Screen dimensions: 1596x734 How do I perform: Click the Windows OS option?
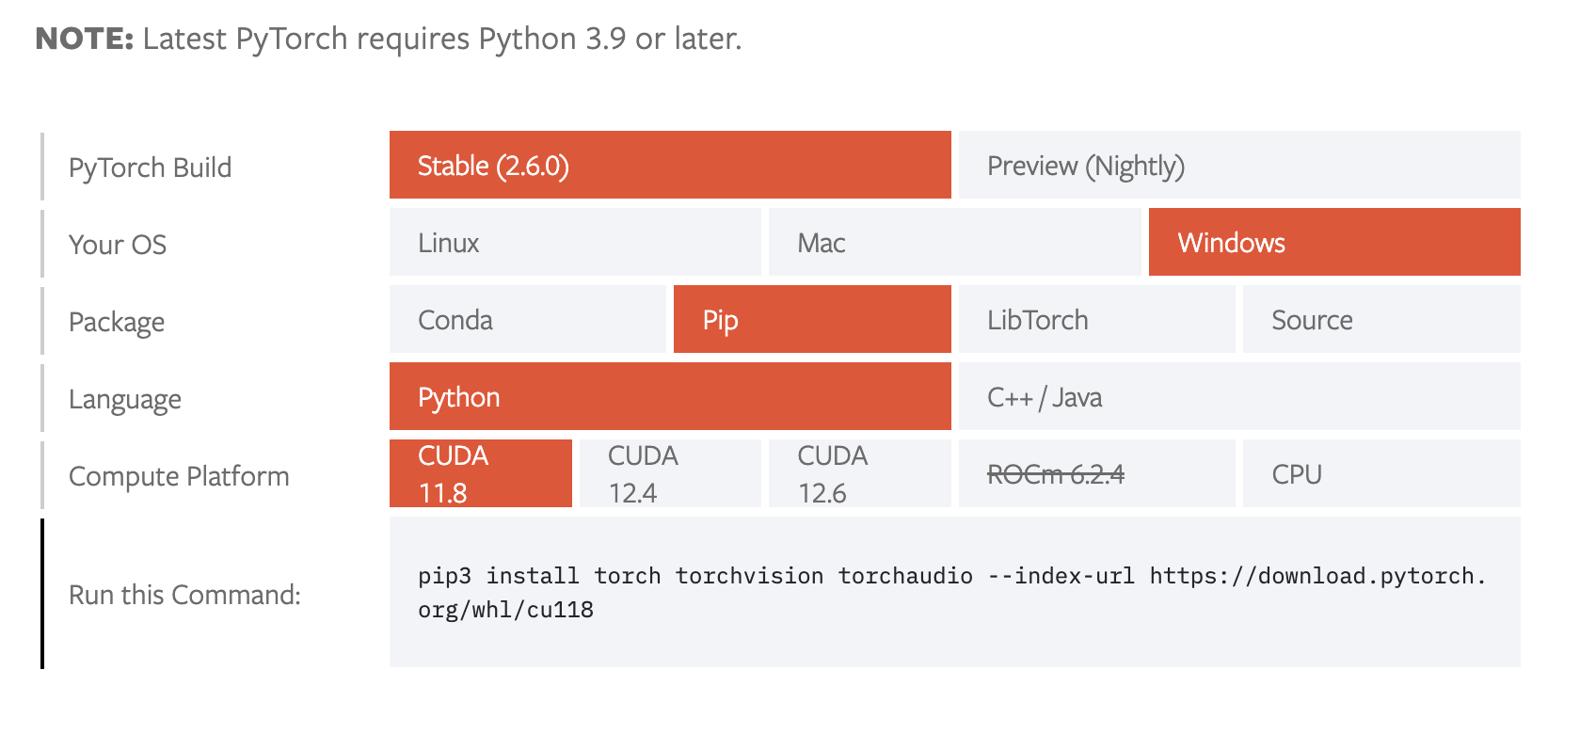[x=1333, y=243]
